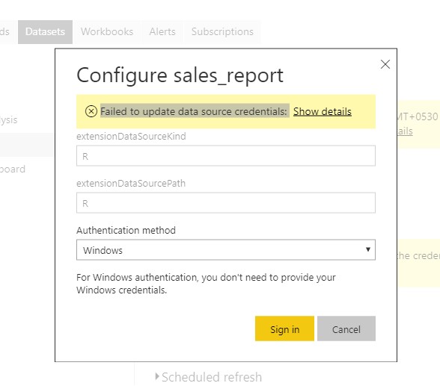Click the Configure sales_report heading
The height and width of the screenshot is (386, 440).
click(x=180, y=75)
